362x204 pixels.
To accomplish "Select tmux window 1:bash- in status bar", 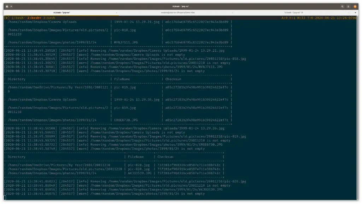I will coord(18,18).
